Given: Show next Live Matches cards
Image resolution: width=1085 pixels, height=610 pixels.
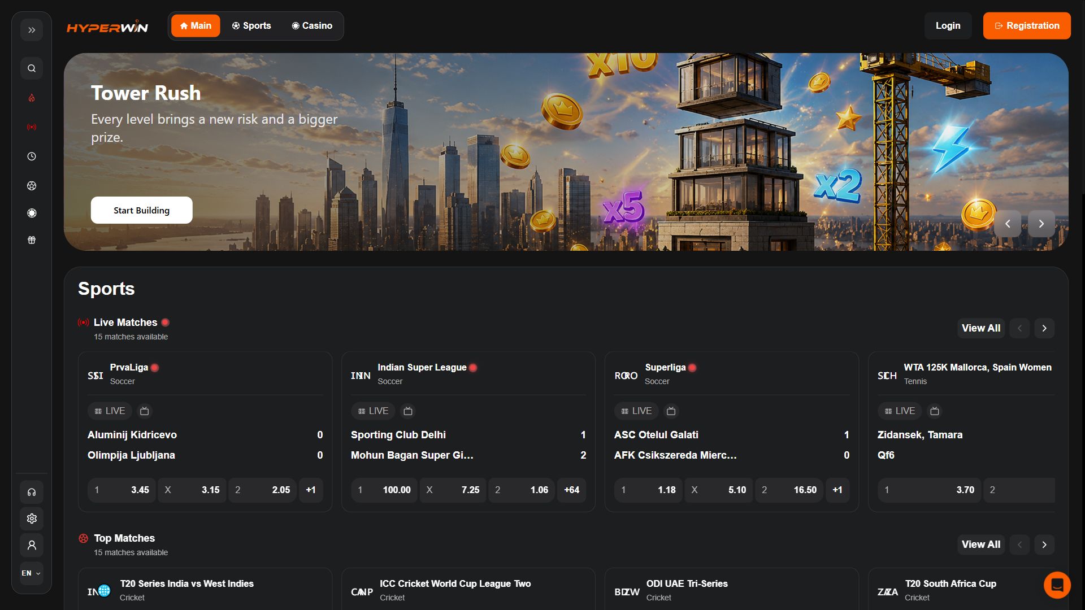Looking at the screenshot, I should point(1044,328).
